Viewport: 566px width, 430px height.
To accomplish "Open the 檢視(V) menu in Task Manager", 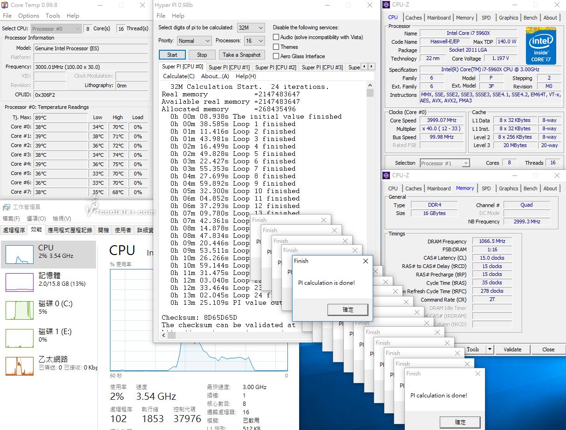I will [61, 219].
